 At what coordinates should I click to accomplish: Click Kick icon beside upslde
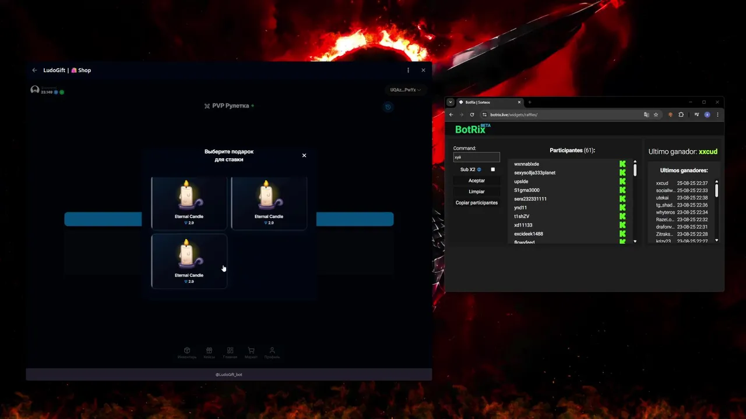622,181
